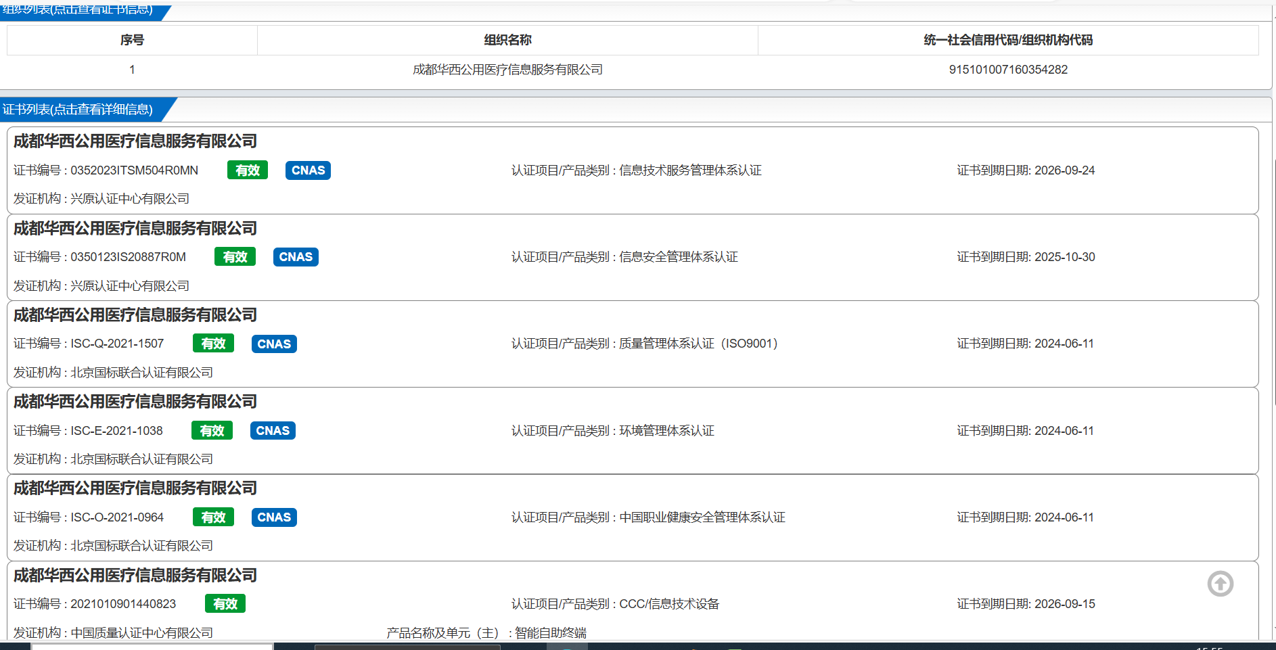Open certificate title for 中国职业健康安全管理体系认证 card
The width and height of the screenshot is (1276, 650).
tap(135, 488)
